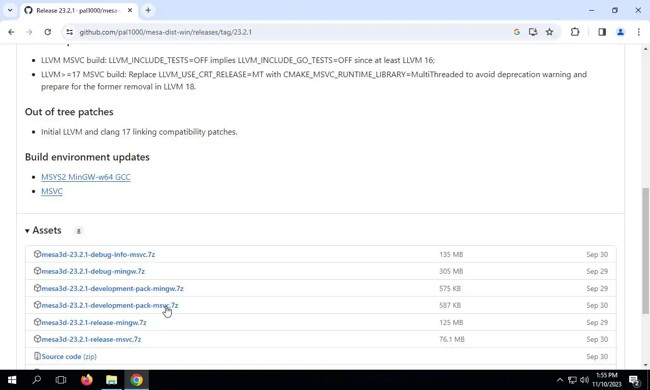Click the Google icon in address bar
Viewport: 650px width, 390px height.
(x=517, y=32)
